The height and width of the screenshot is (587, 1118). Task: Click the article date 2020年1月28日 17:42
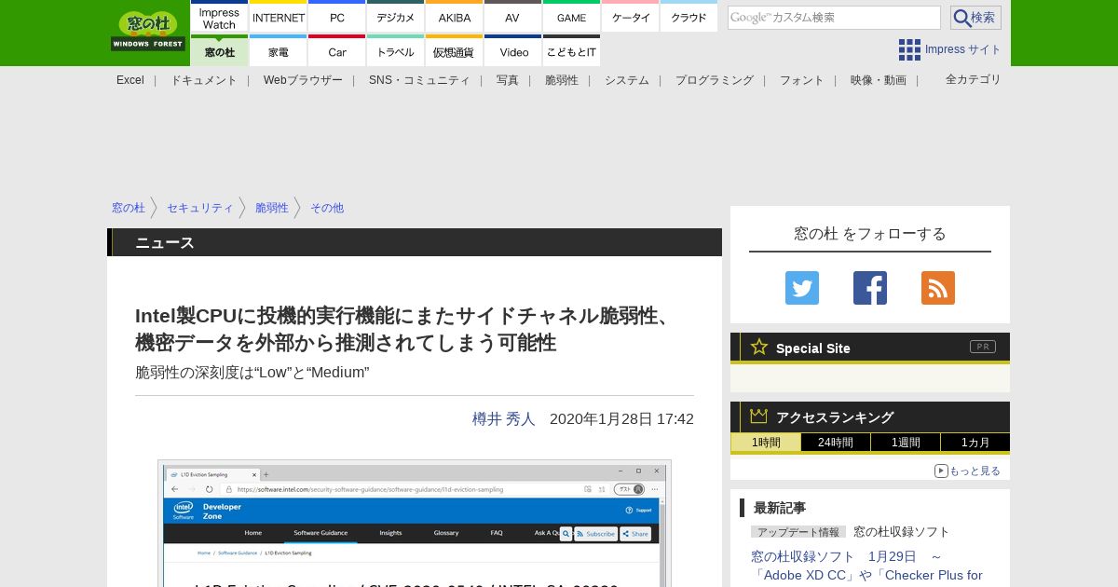621,419
